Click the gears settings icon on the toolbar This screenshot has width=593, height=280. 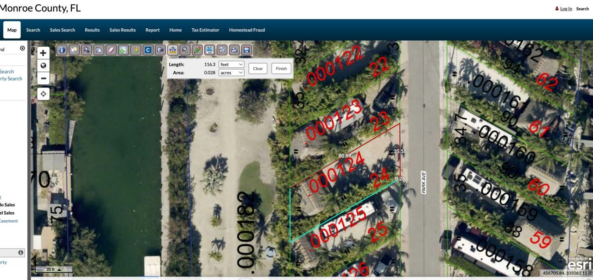point(222,50)
